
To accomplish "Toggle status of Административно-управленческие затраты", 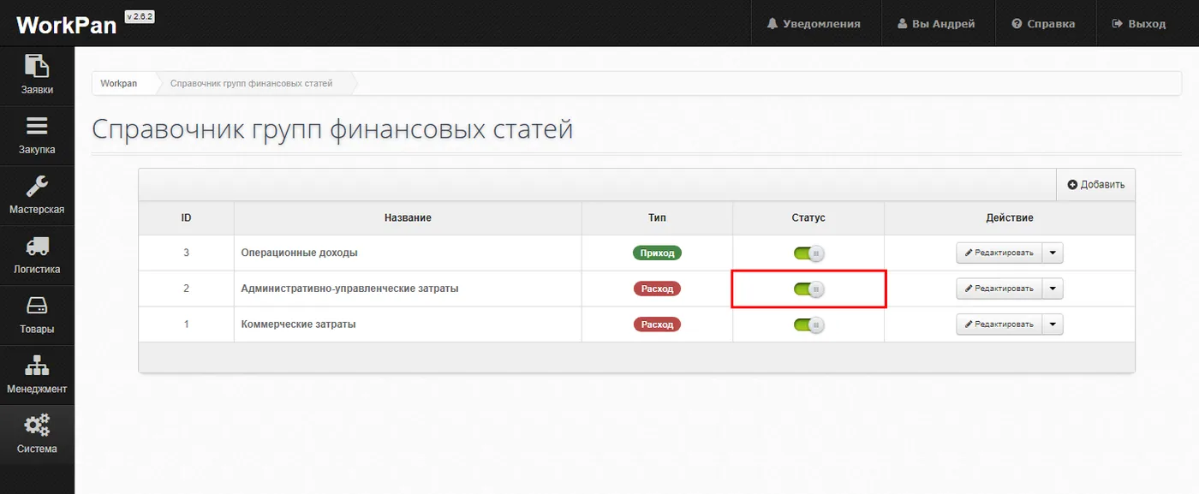I will coord(808,289).
